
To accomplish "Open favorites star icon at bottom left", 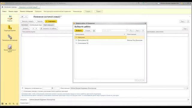I will click(x=6, y=103).
